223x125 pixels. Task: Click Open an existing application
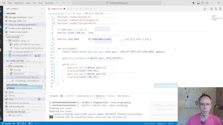point(22,25)
